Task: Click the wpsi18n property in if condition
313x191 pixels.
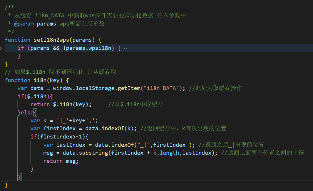Action: 101,48
